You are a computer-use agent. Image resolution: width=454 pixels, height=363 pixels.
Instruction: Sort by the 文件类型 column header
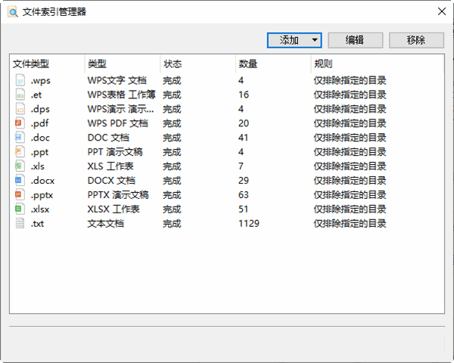(48, 64)
